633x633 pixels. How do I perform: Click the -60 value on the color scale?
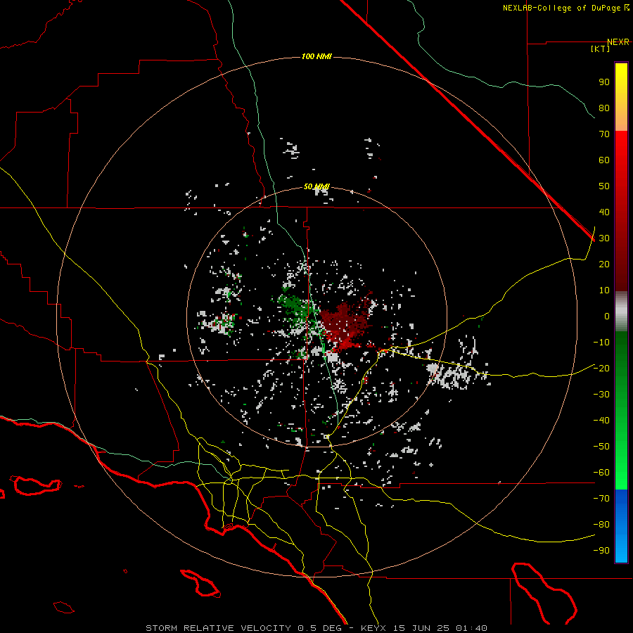[x=601, y=473]
